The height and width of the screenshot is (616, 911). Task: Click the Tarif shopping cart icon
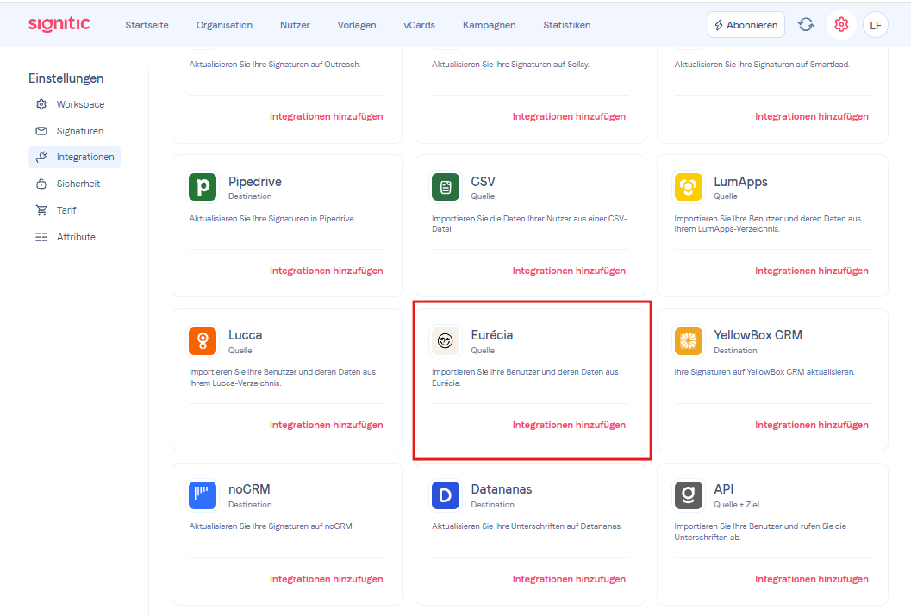click(x=41, y=210)
